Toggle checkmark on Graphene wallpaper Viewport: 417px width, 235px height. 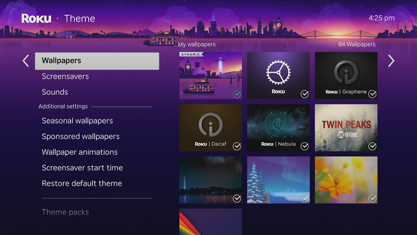(372, 94)
